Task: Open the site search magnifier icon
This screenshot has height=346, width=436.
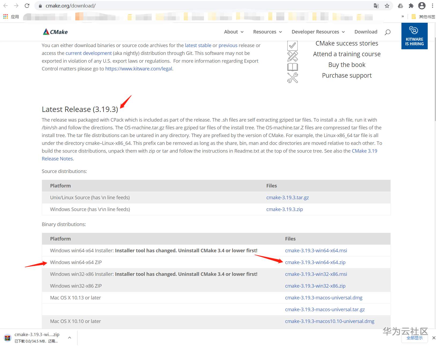Action: 387,32
